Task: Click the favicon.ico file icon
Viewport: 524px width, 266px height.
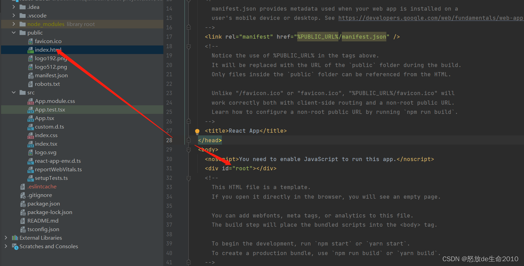Action: [x=30, y=41]
